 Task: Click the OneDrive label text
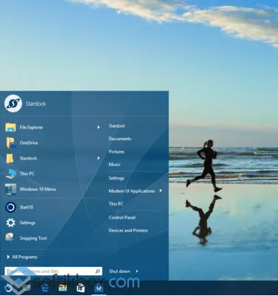click(29, 142)
